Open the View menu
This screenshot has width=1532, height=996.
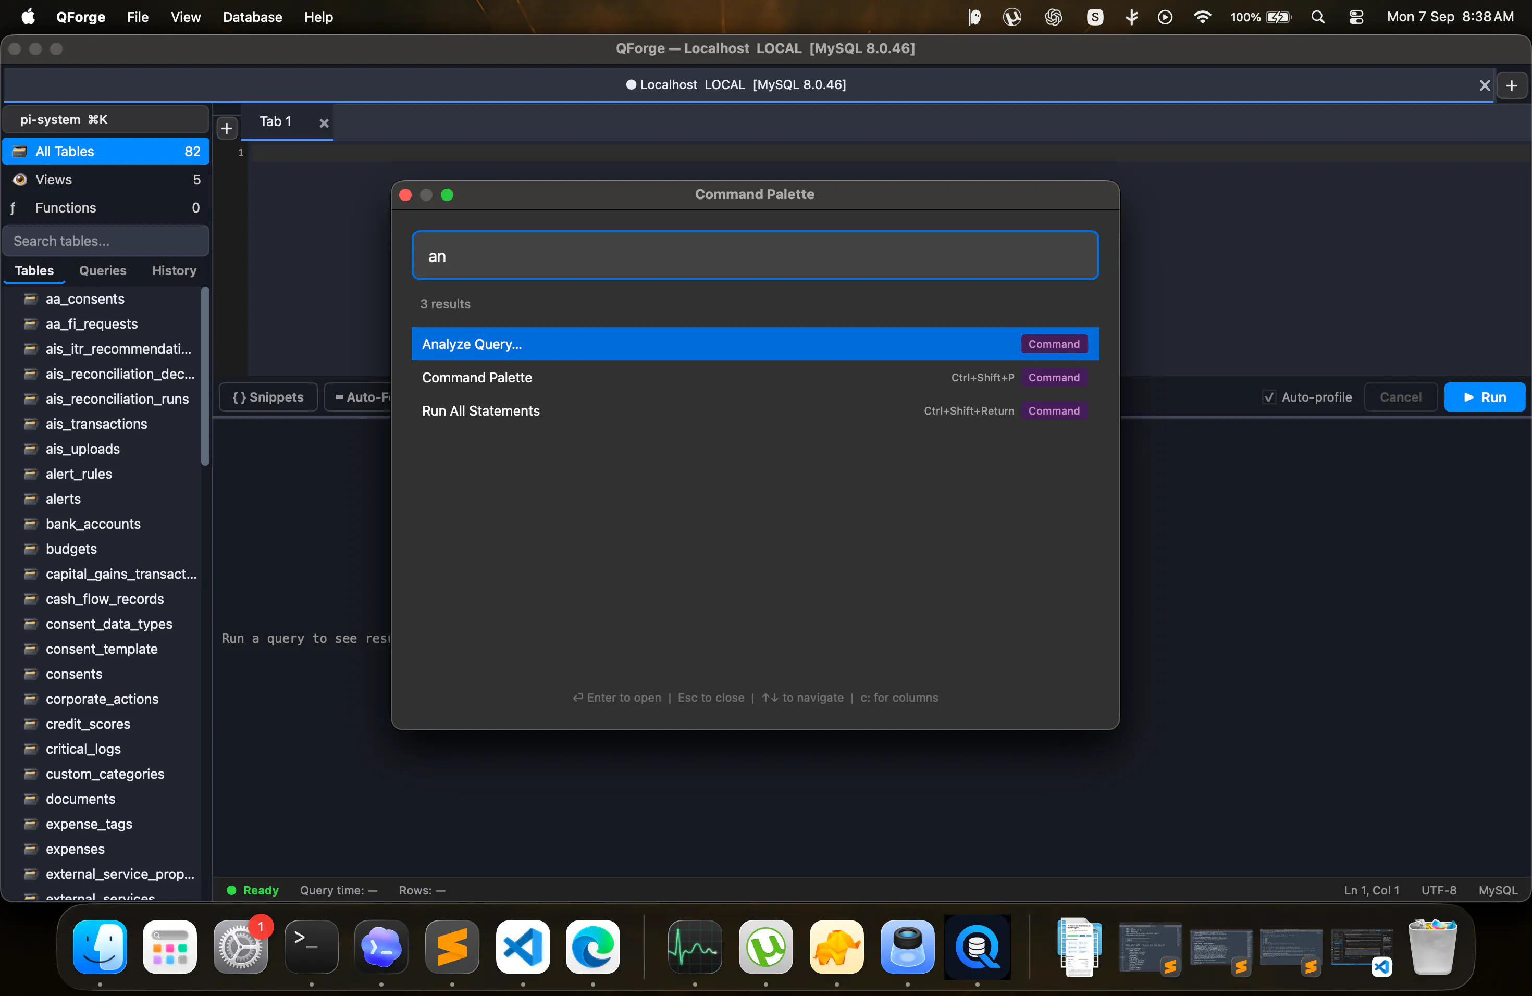point(186,17)
